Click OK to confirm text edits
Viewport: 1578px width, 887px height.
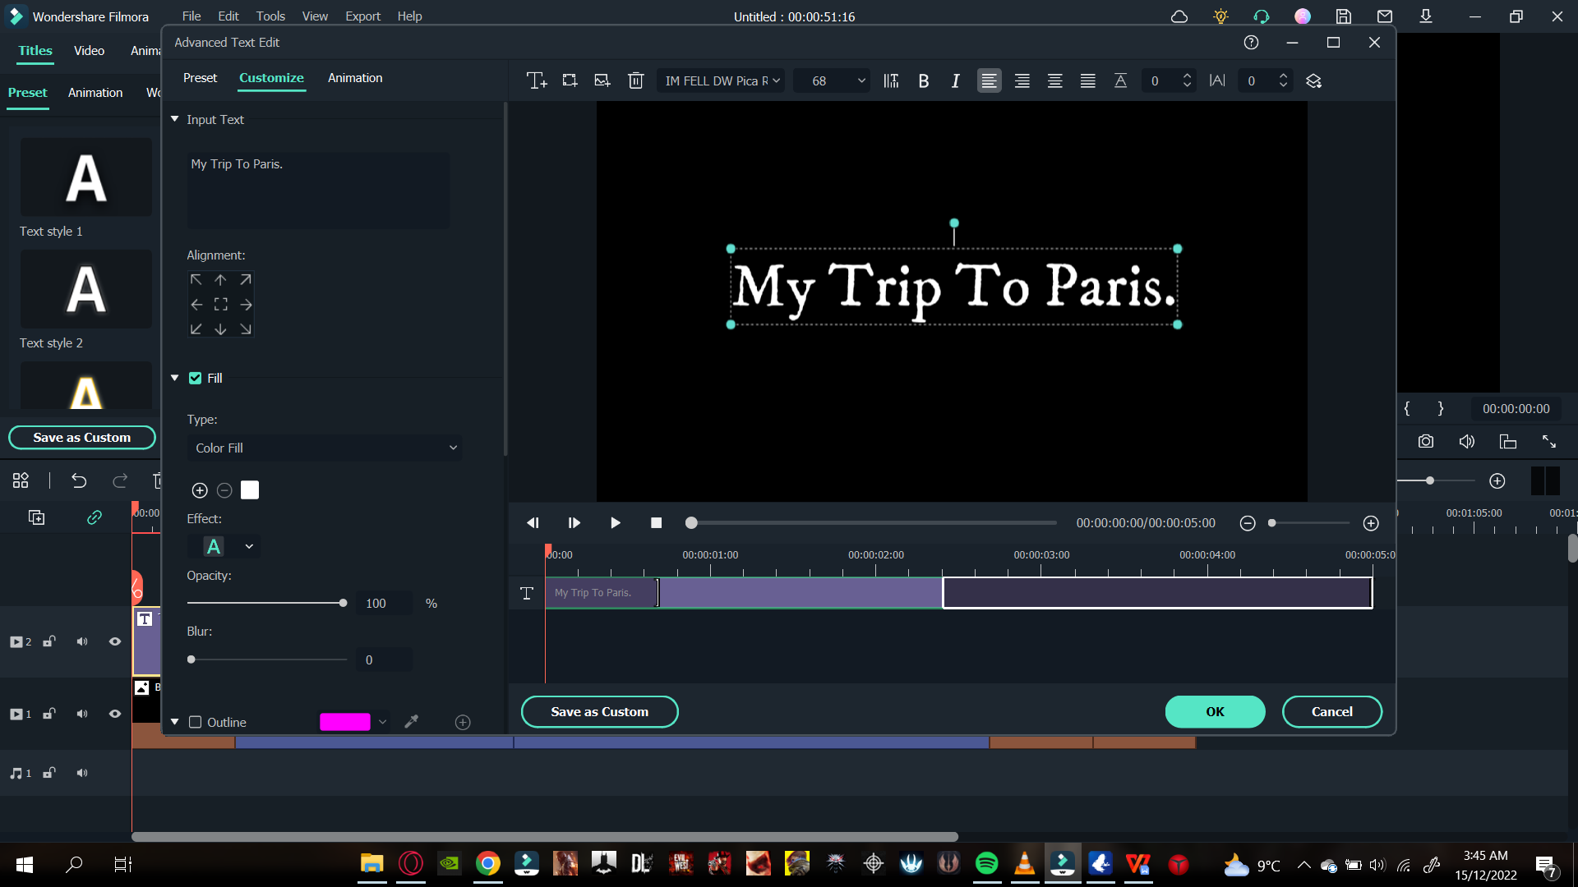point(1215,711)
